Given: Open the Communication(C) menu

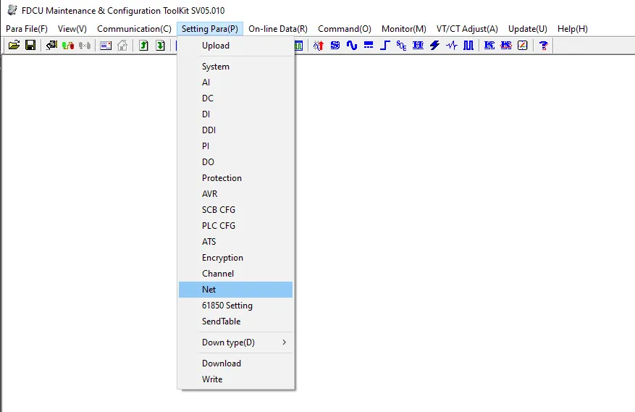Looking at the screenshot, I should (x=134, y=29).
